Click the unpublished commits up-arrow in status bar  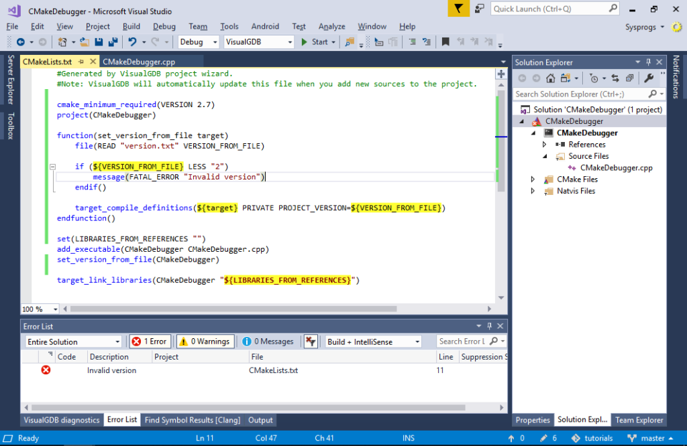(511, 438)
